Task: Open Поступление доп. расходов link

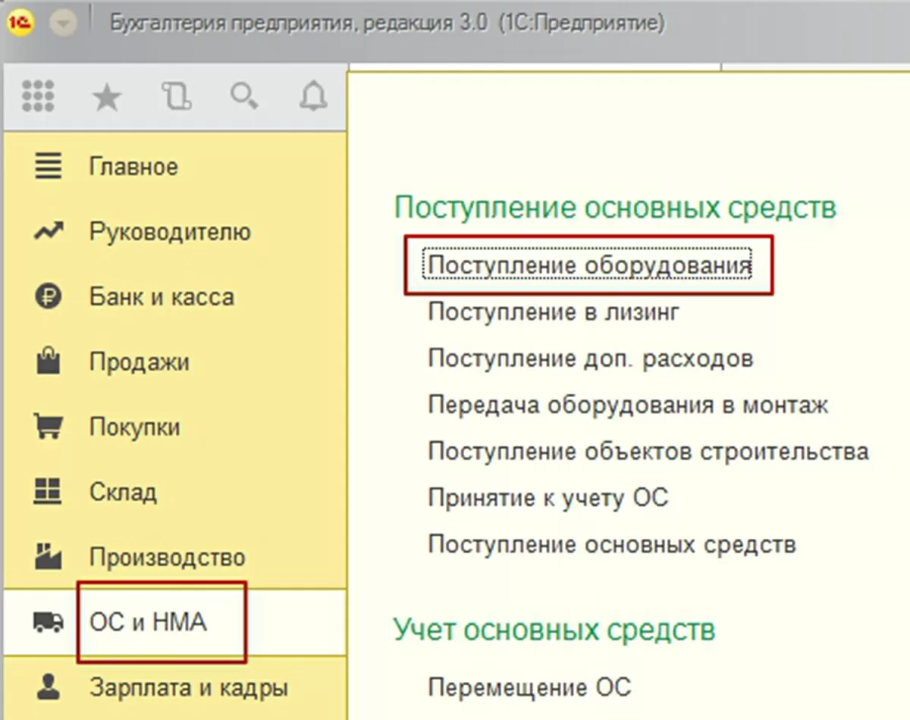Action: [x=591, y=358]
